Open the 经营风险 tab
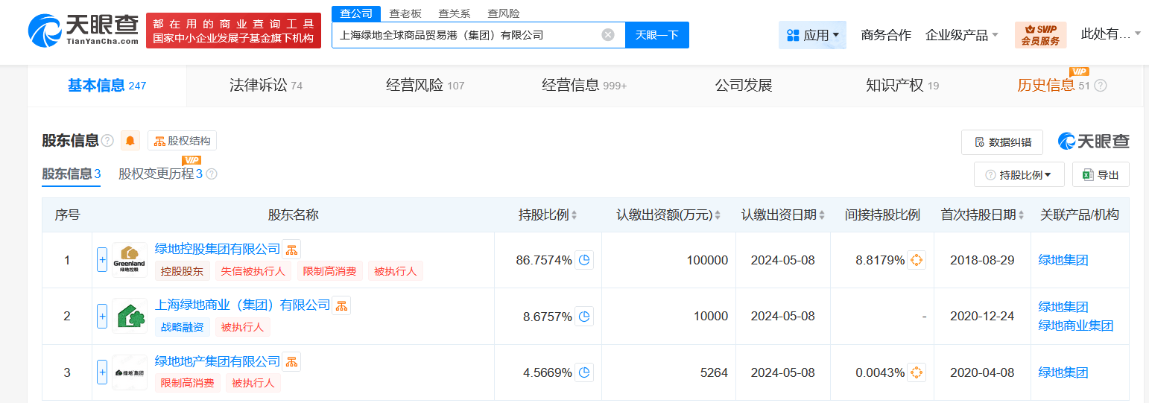This screenshot has height=403, width=1149. [425, 86]
